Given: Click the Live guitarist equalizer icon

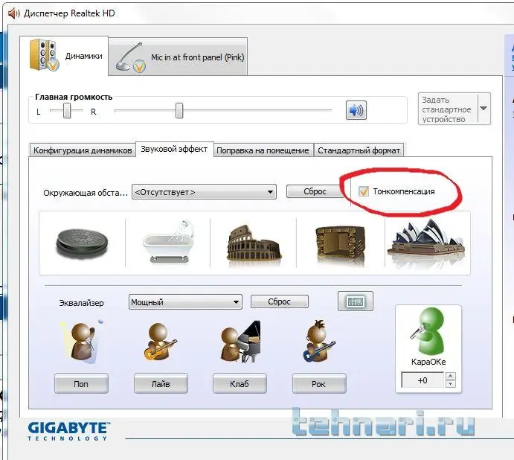Looking at the screenshot, I should (160, 341).
